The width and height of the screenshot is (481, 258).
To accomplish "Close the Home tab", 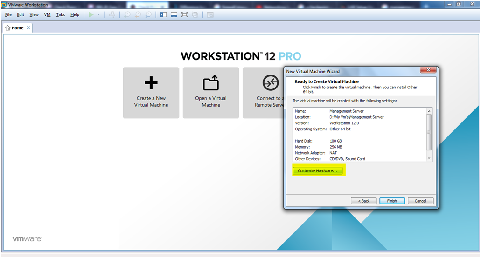I will click(28, 27).
